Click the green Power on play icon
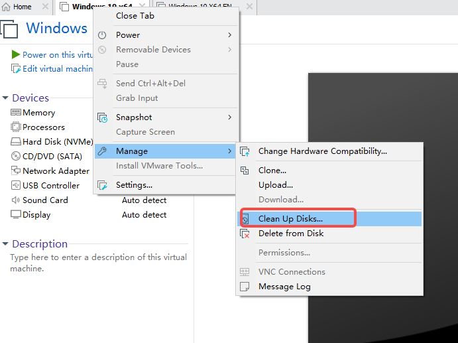The height and width of the screenshot is (343, 458). (15, 54)
